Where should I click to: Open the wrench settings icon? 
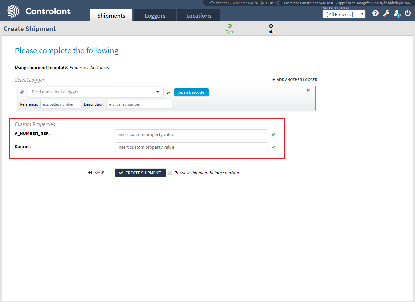coord(386,14)
